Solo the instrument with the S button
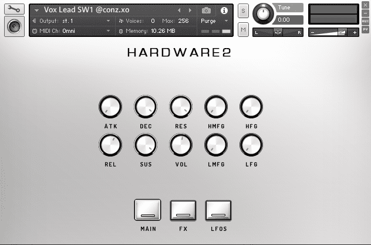The height and width of the screenshot is (245, 371). pyautogui.click(x=243, y=11)
